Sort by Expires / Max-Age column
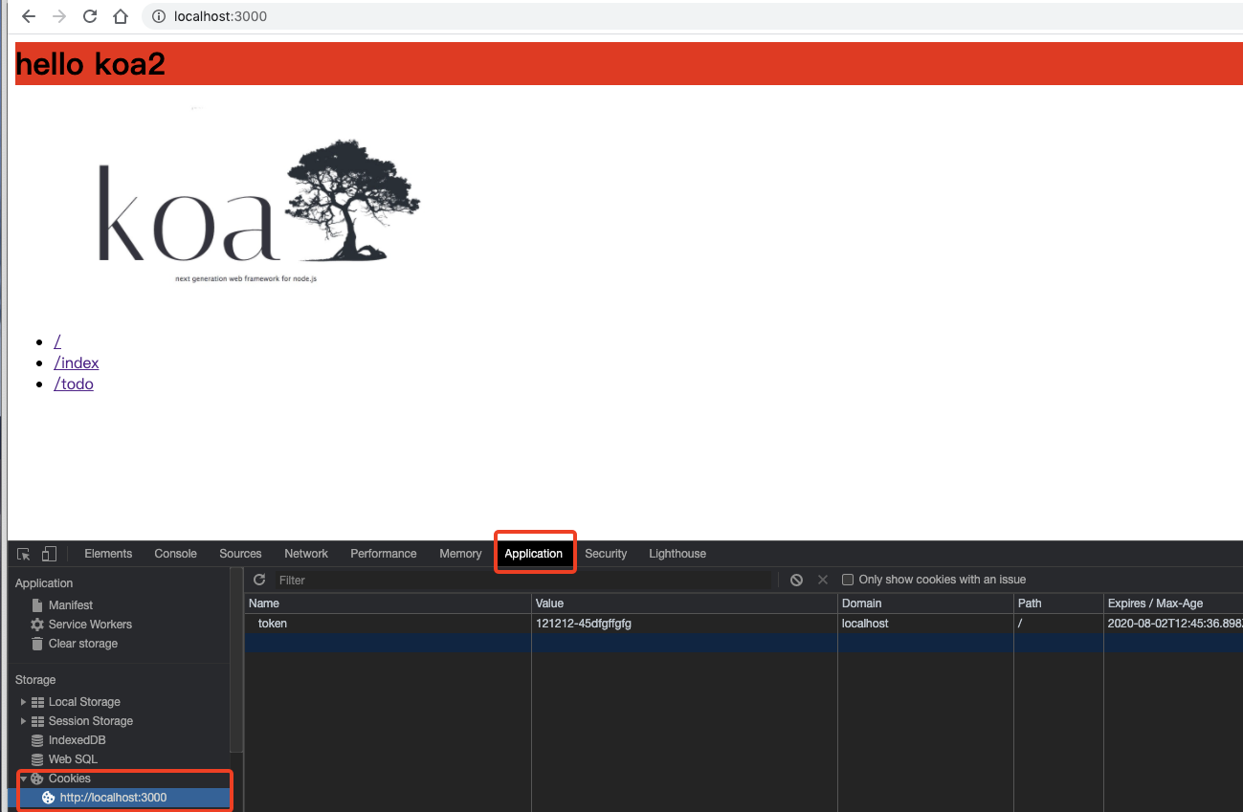Image resolution: width=1243 pixels, height=812 pixels. point(1173,604)
